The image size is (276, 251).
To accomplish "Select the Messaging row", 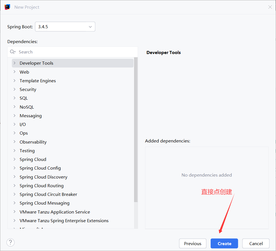I will pos(73,116).
